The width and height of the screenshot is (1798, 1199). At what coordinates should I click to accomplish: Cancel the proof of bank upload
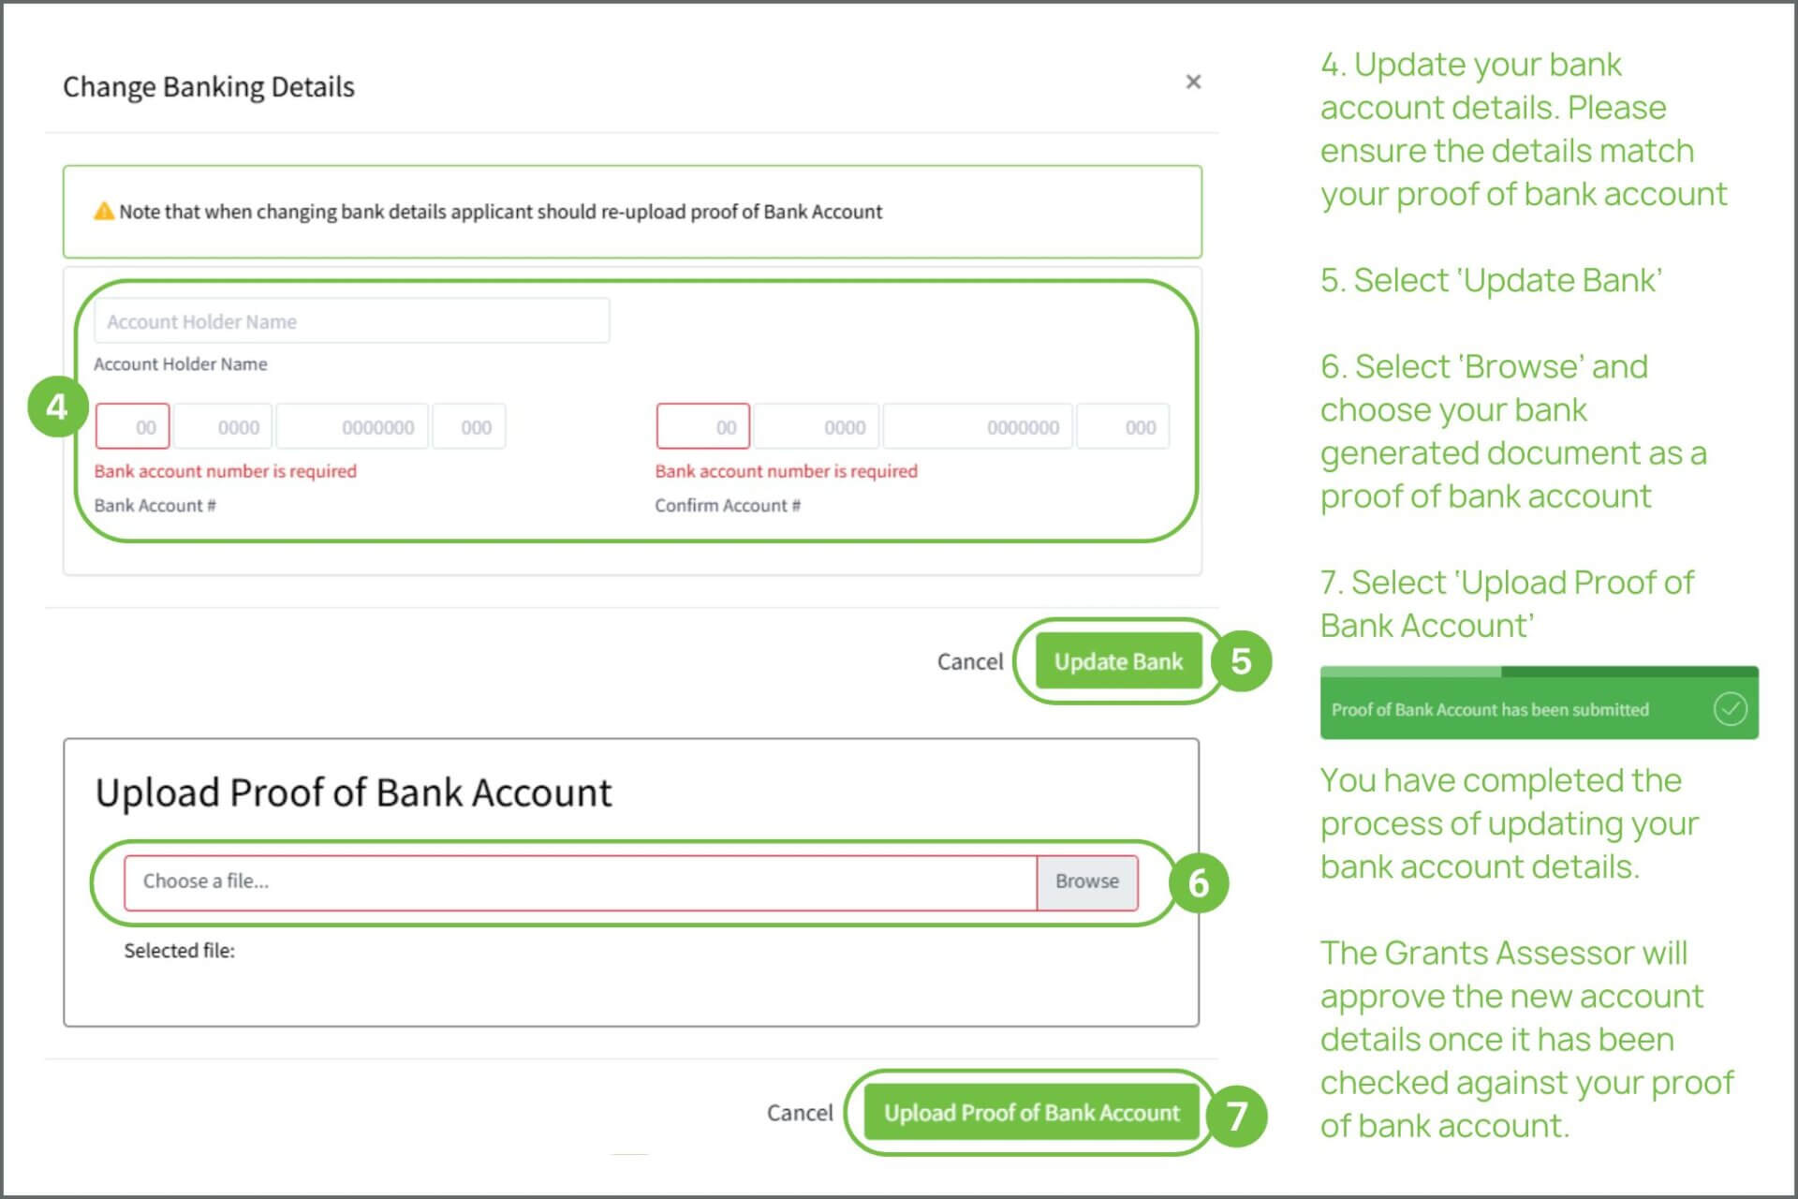pos(799,1113)
